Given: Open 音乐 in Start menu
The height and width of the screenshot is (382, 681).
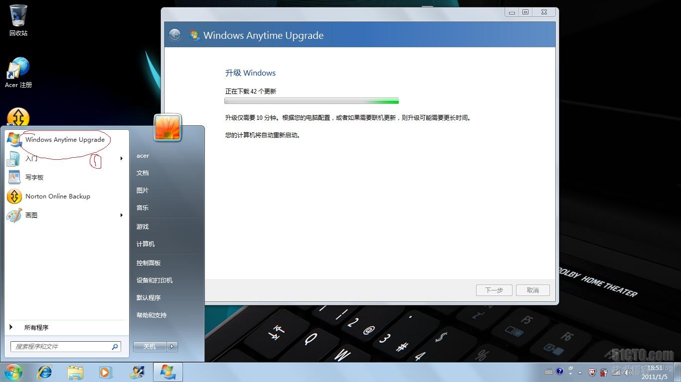Looking at the screenshot, I should click(x=143, y=208).
